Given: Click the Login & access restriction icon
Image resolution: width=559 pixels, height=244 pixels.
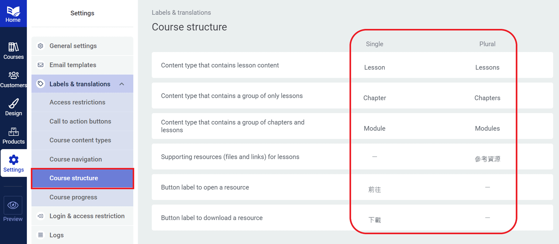Looking at the screenshot, I should pos(41,216).
